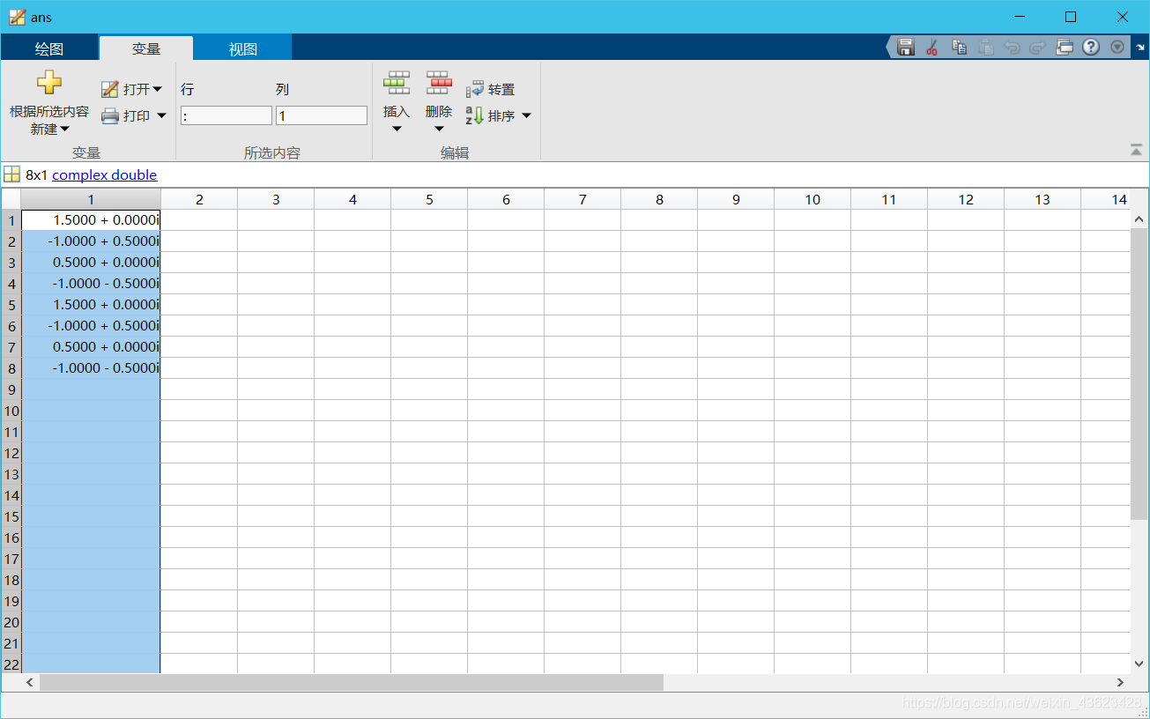Select the 变量 tab

coord(146,48)
